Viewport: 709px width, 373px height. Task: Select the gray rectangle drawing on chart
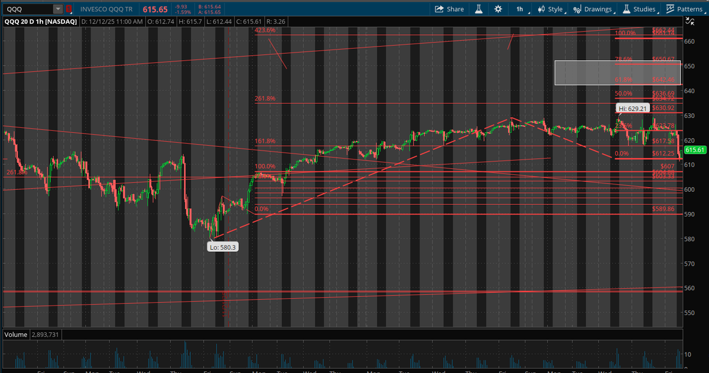618,73
